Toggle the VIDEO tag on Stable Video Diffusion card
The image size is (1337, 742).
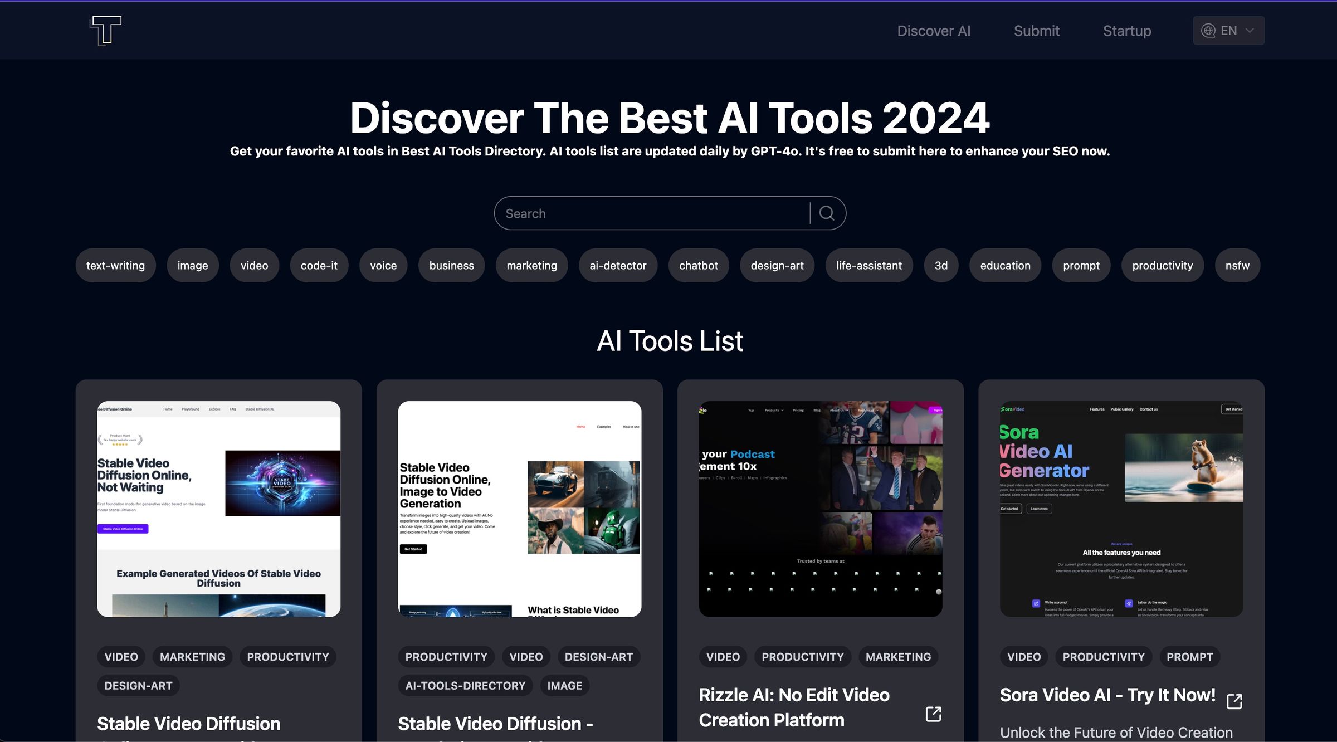121,656
